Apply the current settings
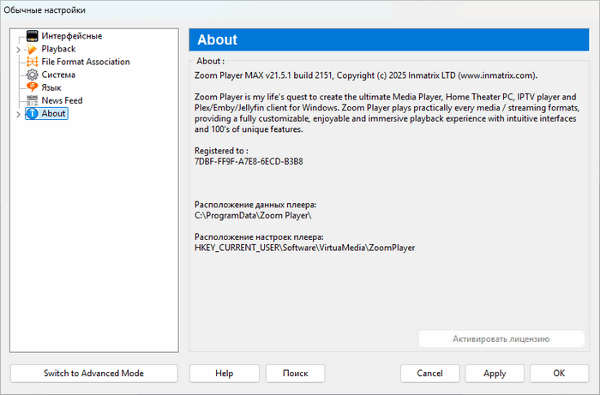The image size is (600, 395). pyautogui.click(x=495, y=374)
